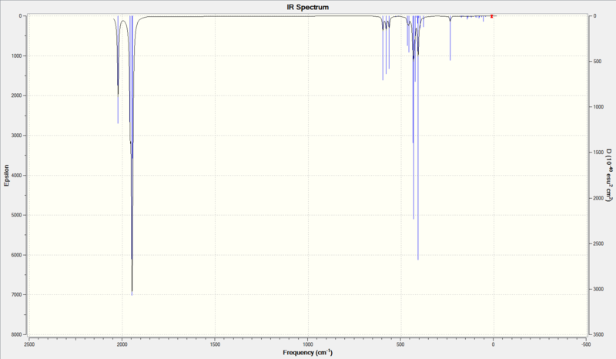Click the tallest peak near 1950 cm-1
Image resolution: width=616 pixels, height=359 pixels.
132,156
